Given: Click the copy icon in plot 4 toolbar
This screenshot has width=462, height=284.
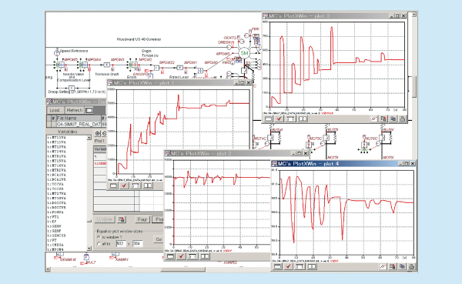Looking at the screenshot, I should click(x=402, y=266).
